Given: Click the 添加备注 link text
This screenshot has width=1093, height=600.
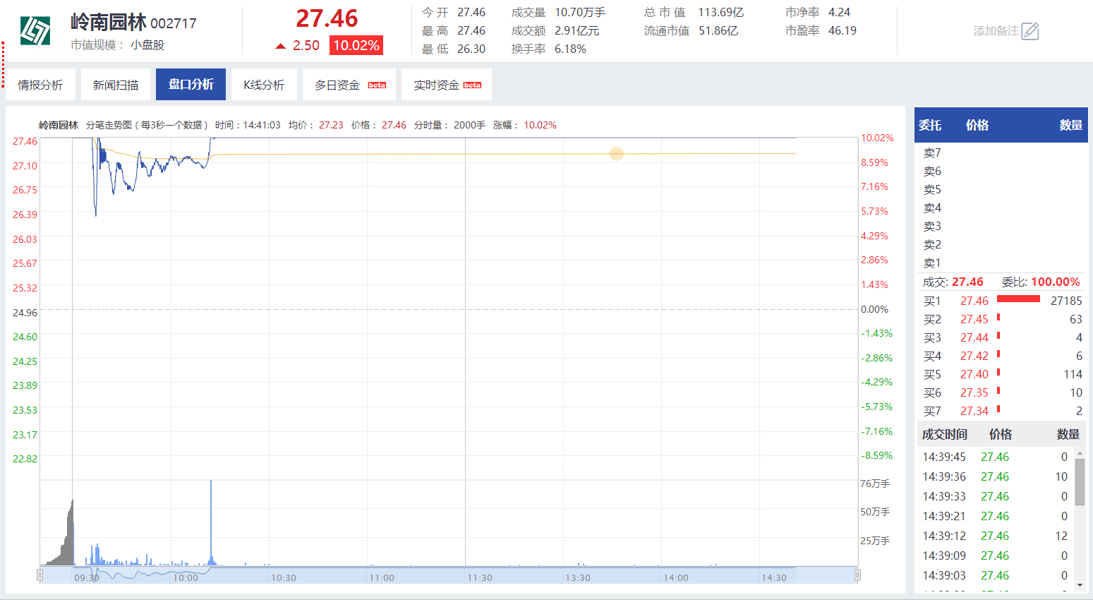Looking at the screenshot, I should [996, 31].
